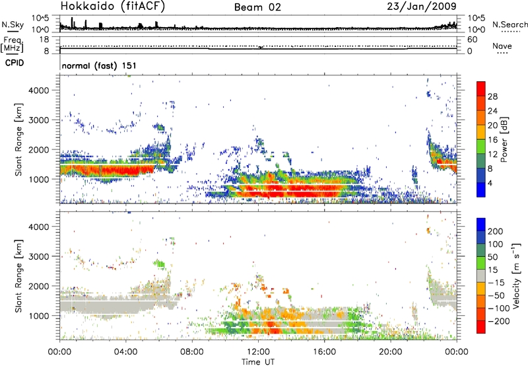Click the dark green power segment between 8 and 12
The height and width of the screenshot is (366, 528).
click(x=481, y=161)
